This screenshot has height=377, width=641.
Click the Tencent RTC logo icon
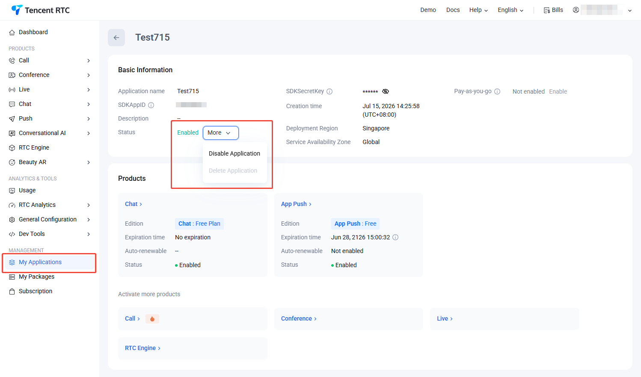[17, 10]
